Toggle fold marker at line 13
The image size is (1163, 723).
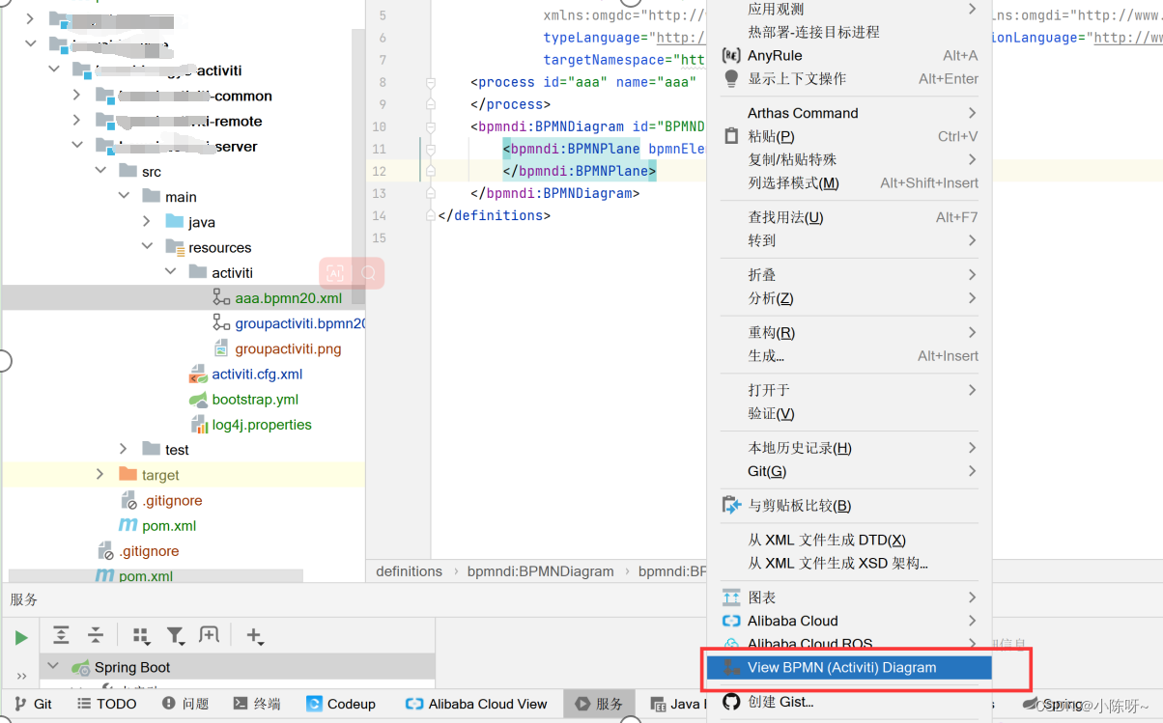tap(431, 193)
